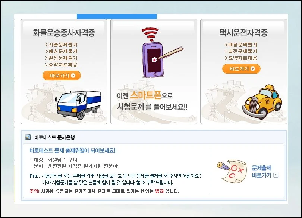Click the 바로가기 button under 택시운전자격증

click(241, 69)
